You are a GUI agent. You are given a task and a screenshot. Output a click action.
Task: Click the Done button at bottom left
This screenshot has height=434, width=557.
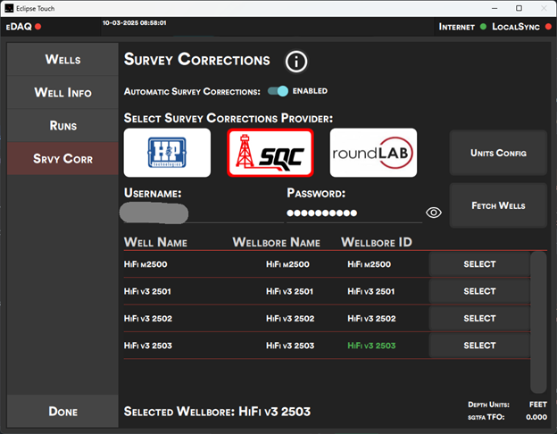point(62,411)
